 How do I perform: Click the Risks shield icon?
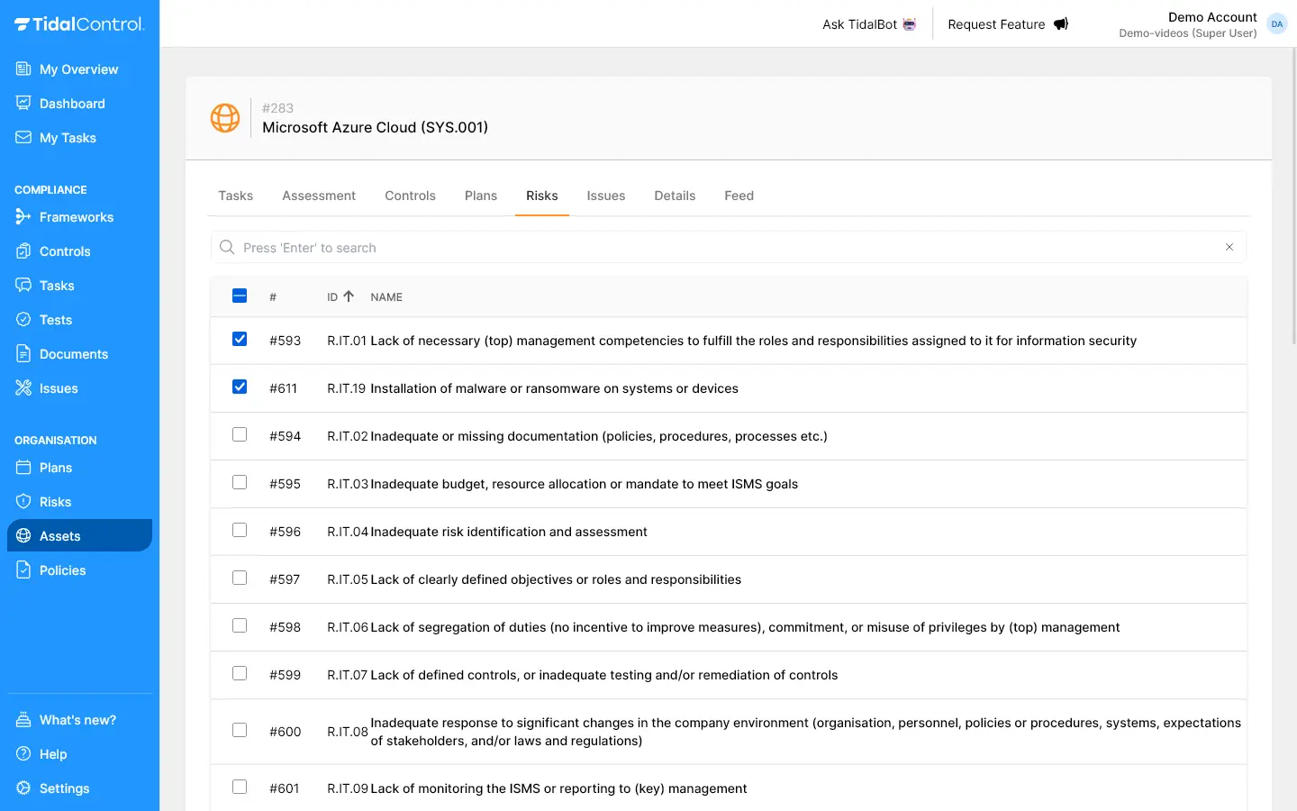pos(23,502)
